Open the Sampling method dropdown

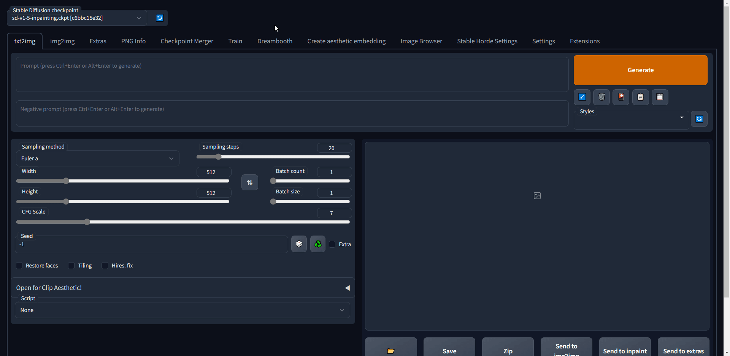98,158
